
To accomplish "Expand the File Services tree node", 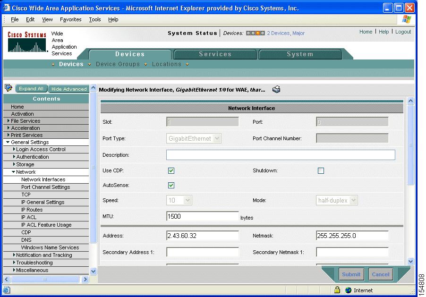I will pos(9,121).
